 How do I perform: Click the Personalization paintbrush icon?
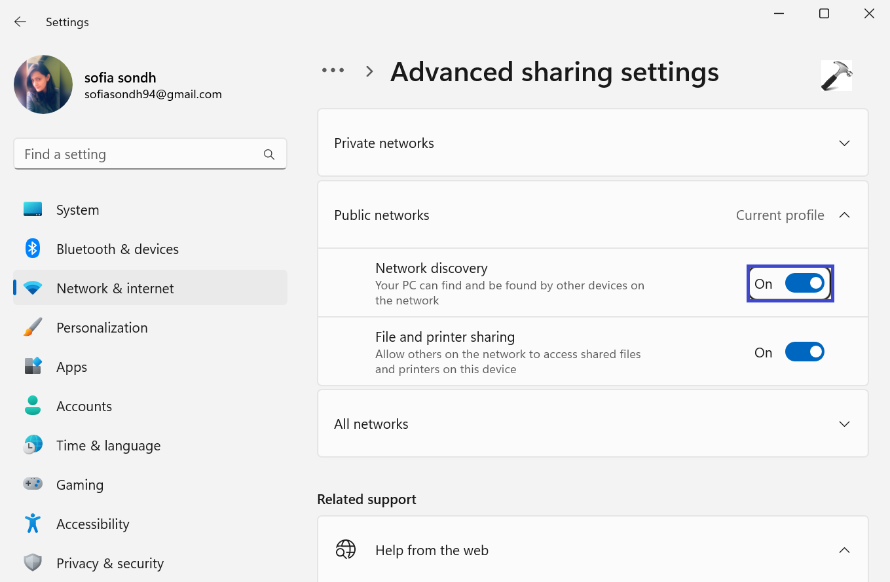click(x=33, y=327)
